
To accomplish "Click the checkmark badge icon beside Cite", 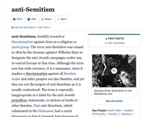I will [x=29, y=19].
